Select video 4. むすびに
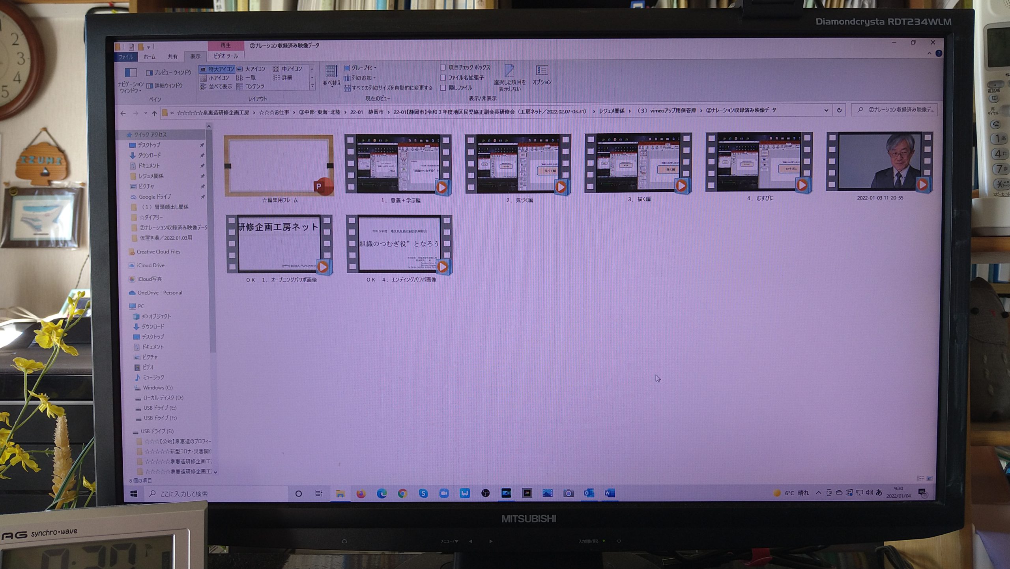 (759, 167)
